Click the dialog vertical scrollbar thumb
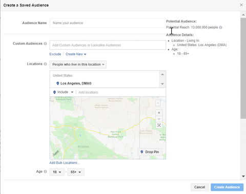This screenshot has height=194, width=246. point(243,68)
